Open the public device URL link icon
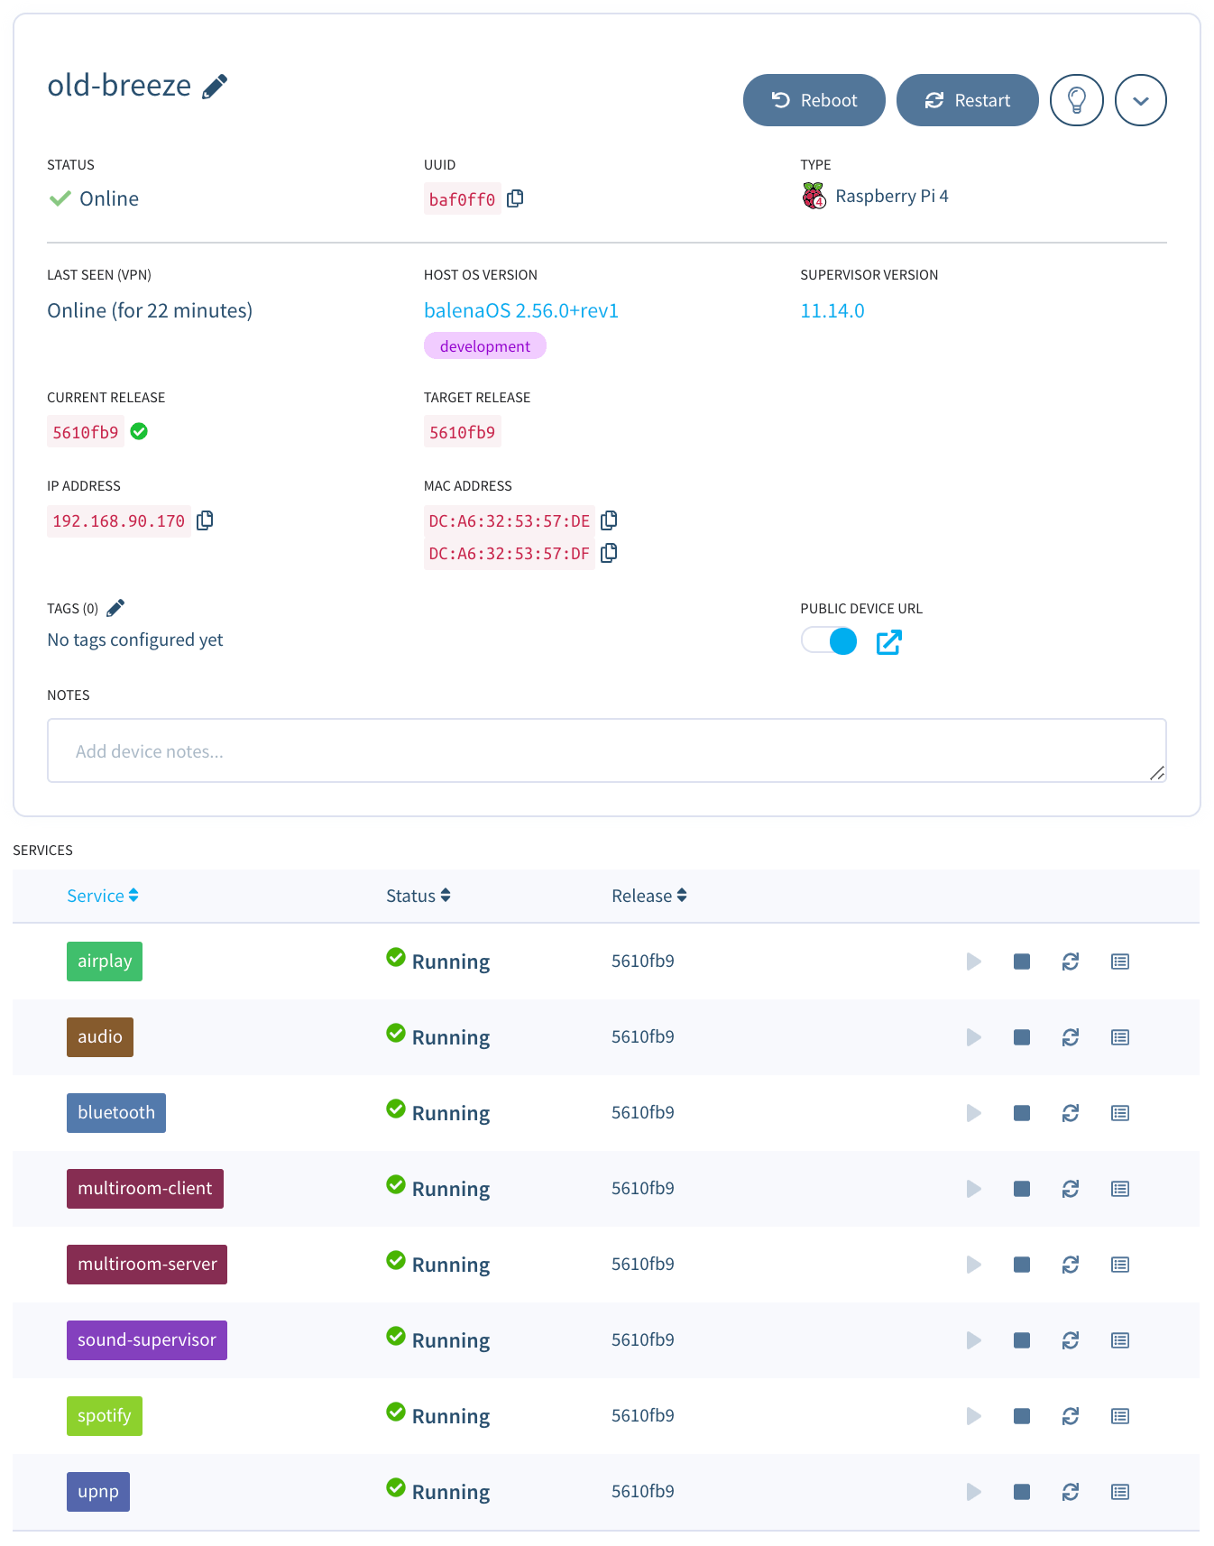The image size is (1214, 1546). coord(888,642)
